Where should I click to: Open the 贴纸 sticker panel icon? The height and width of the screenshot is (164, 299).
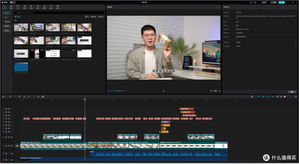tap(24, 7)
